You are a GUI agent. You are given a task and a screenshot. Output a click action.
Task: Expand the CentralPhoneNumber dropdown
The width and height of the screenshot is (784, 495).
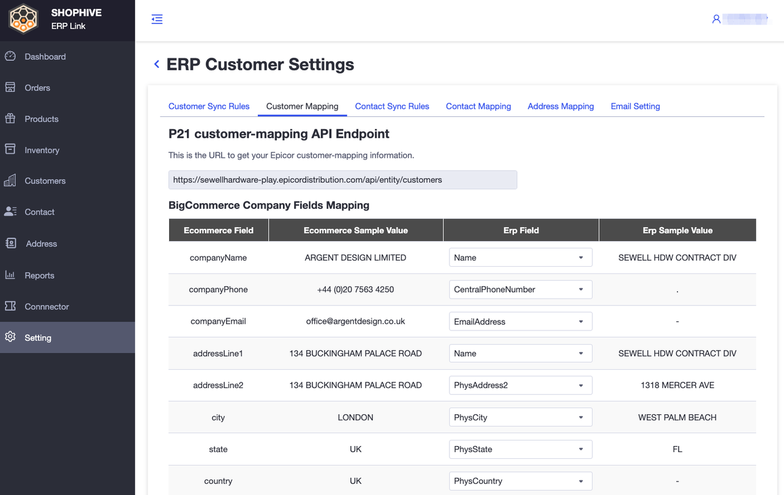521,289
